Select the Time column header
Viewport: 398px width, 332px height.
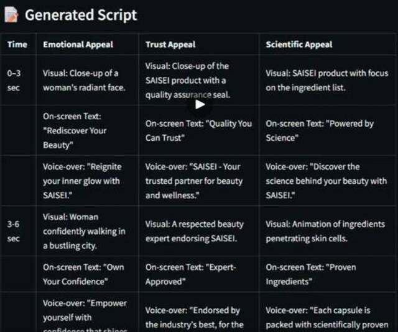tap(18, 44)
